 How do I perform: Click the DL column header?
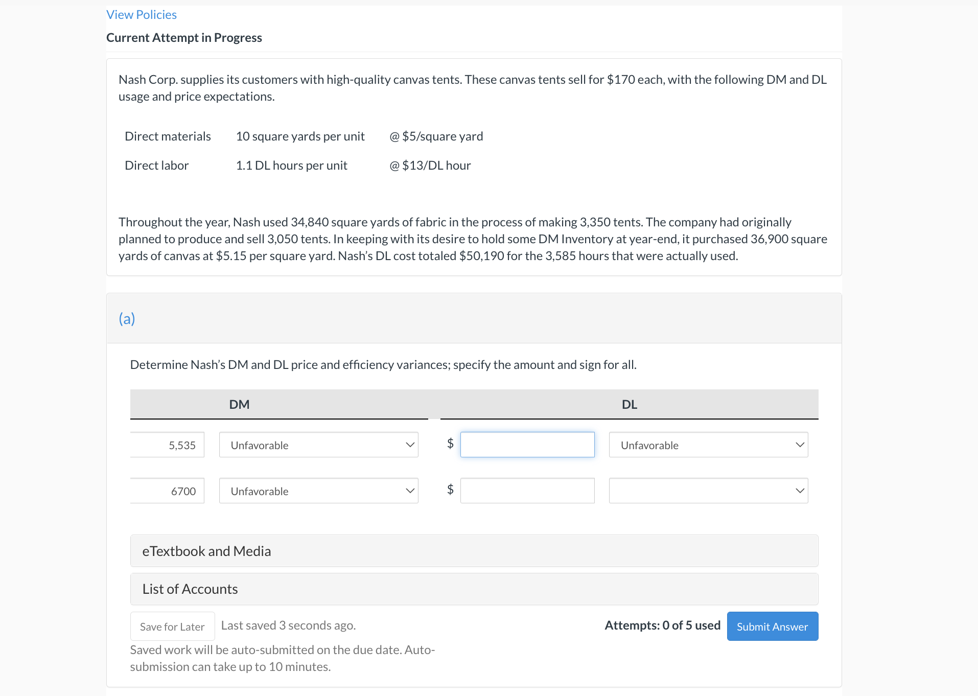click(629, 404)
